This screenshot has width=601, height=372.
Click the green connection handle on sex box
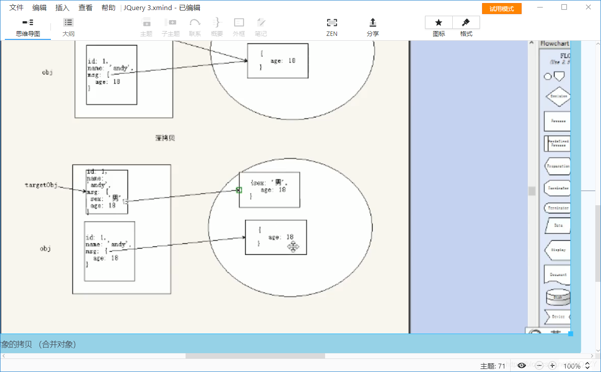click(239, 190)
